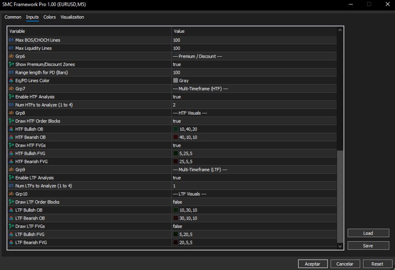Switch to the Colors tab
Viewport: 395px width, 270px height.
(x=50, y=17)
